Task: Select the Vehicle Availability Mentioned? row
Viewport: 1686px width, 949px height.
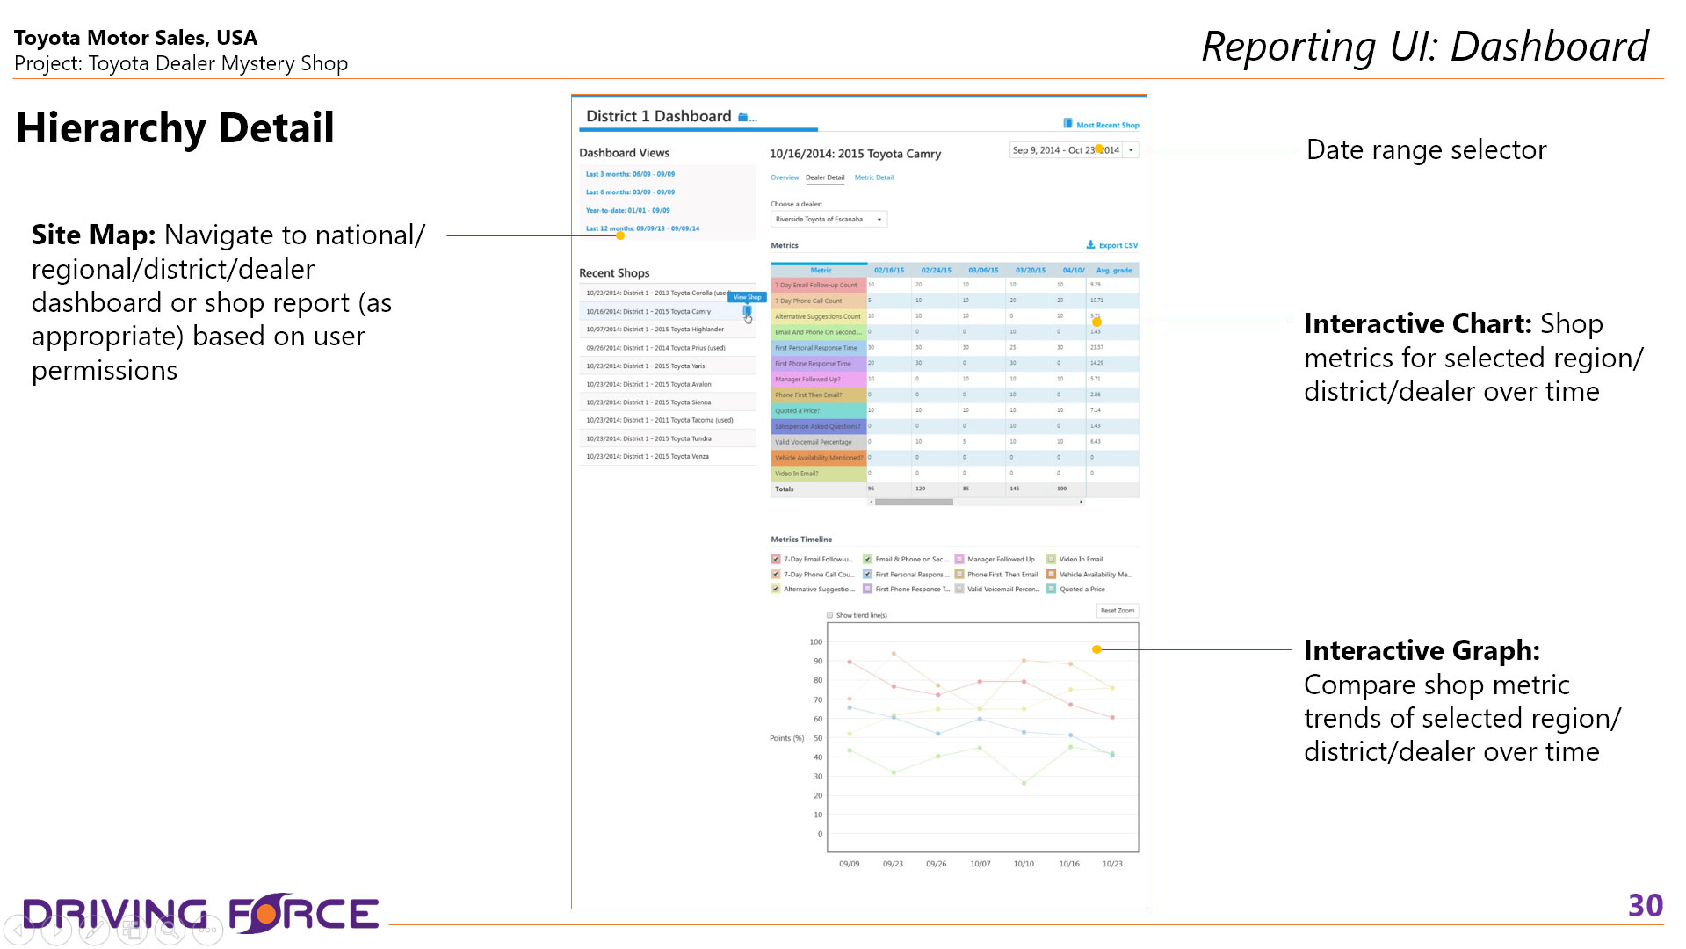Action: click(955, 458)
